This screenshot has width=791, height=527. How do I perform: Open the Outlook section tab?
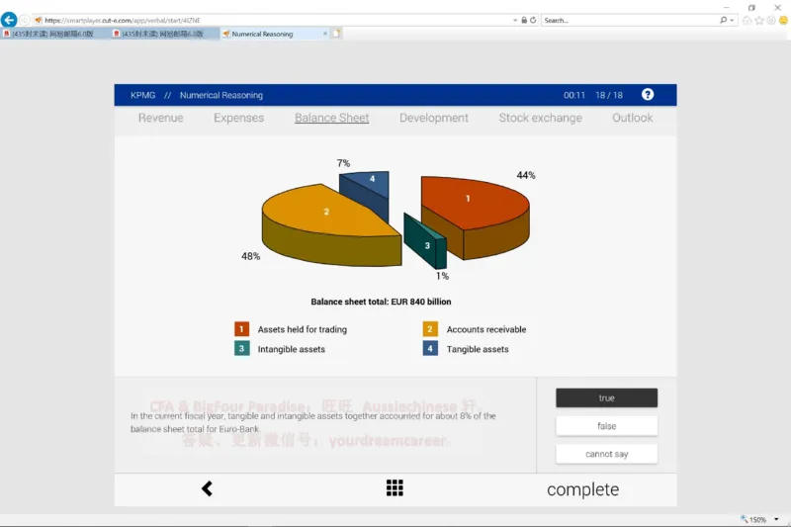coord(632,118)
